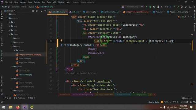This screenshot has width=196, height=110.
Task: Click the 4 spaces indent setting
Action: tap(183, 102)
